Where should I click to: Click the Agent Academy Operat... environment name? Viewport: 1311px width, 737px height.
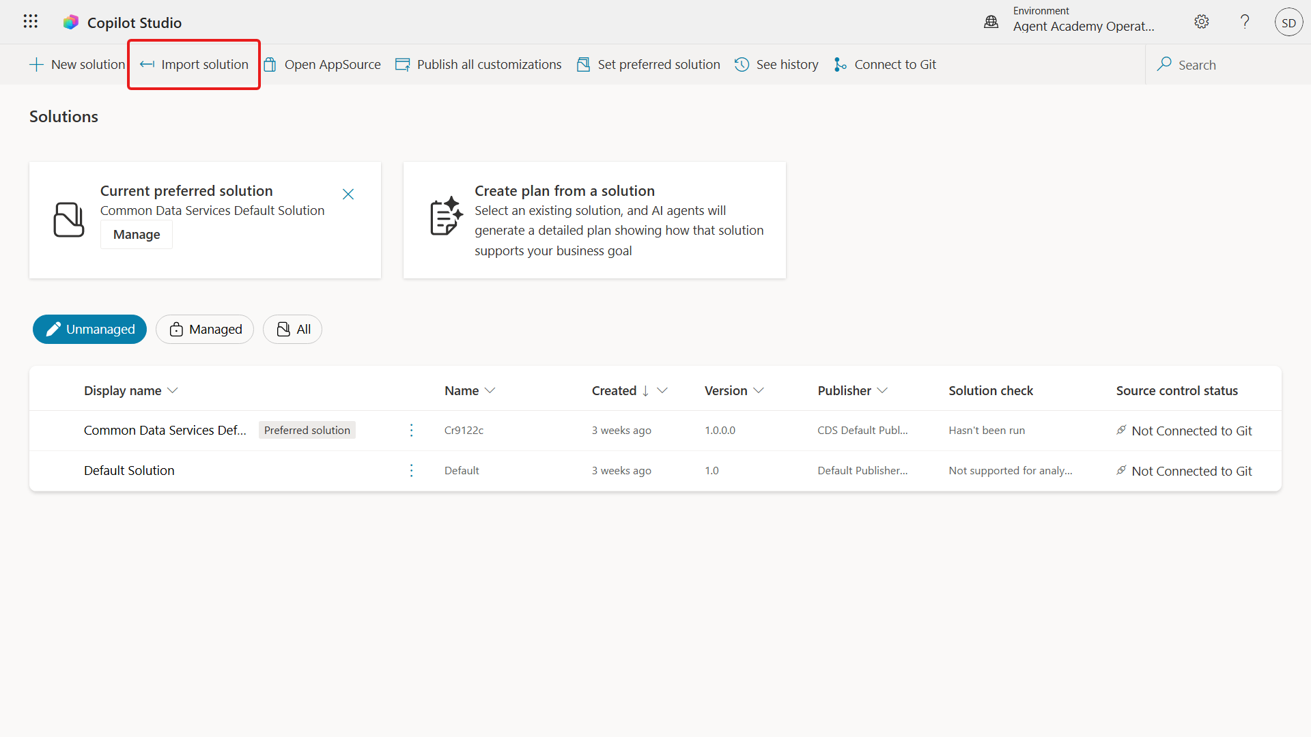pos(1084,26)
